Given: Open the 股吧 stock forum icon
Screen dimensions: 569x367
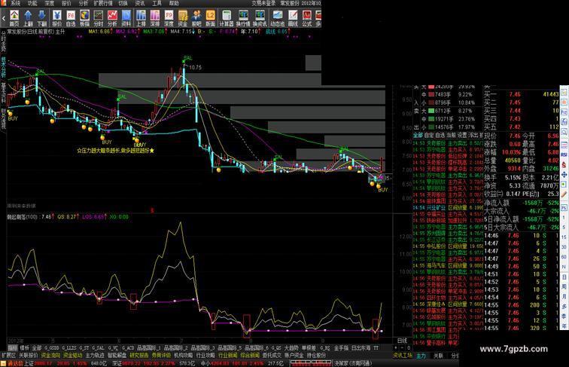Looking at the screenshot, I should (196, 18).
